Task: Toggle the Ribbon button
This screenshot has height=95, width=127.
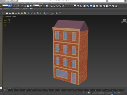Action: [x=91, y=6]
